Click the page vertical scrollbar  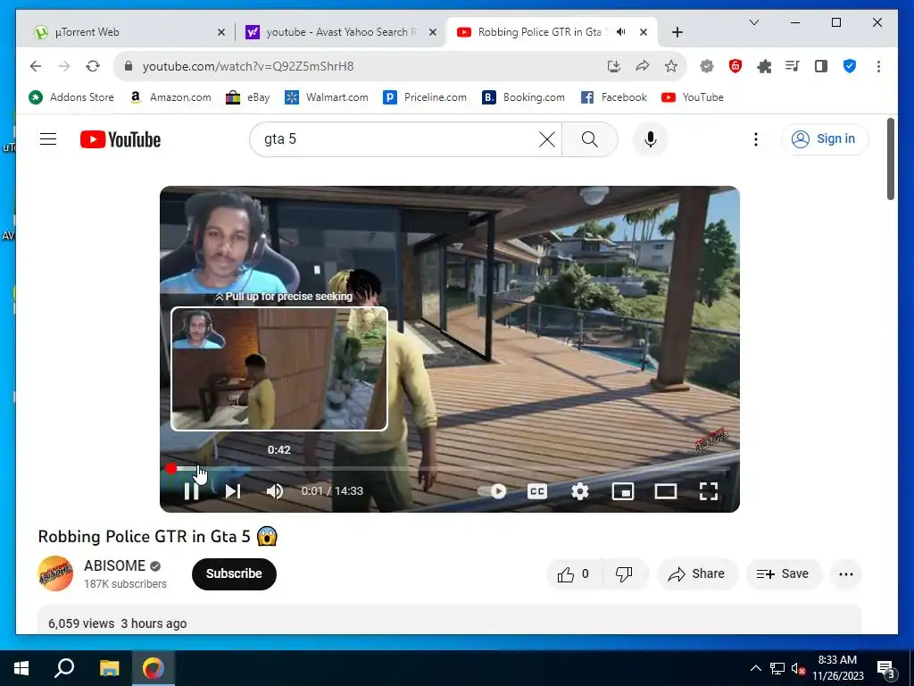(x=890, y=159)
